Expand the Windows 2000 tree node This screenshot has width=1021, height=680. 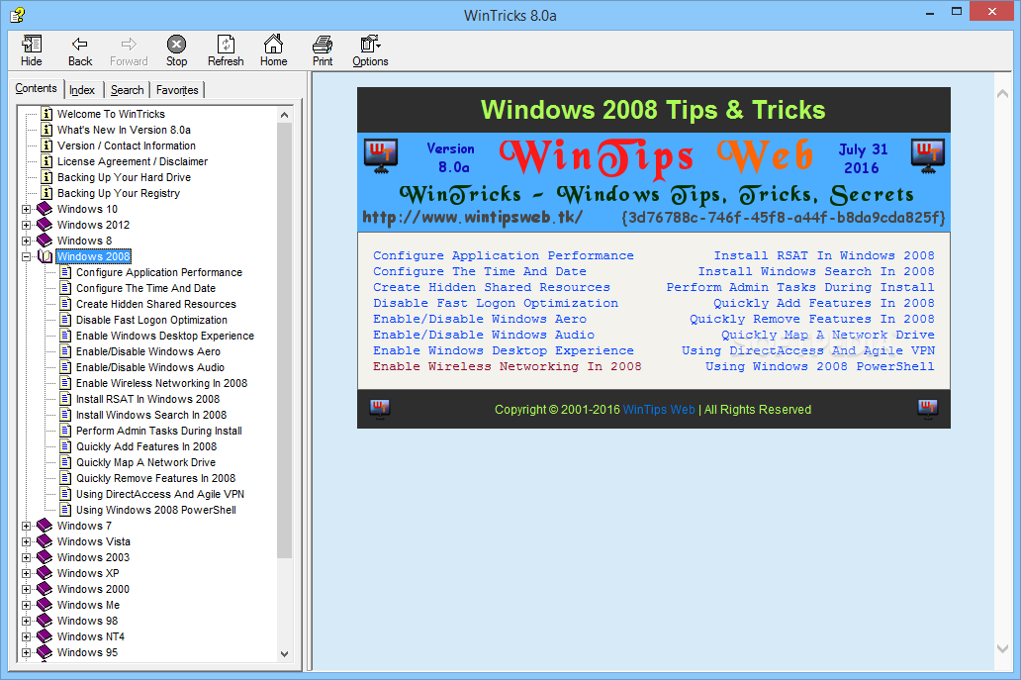coord(26,590)
